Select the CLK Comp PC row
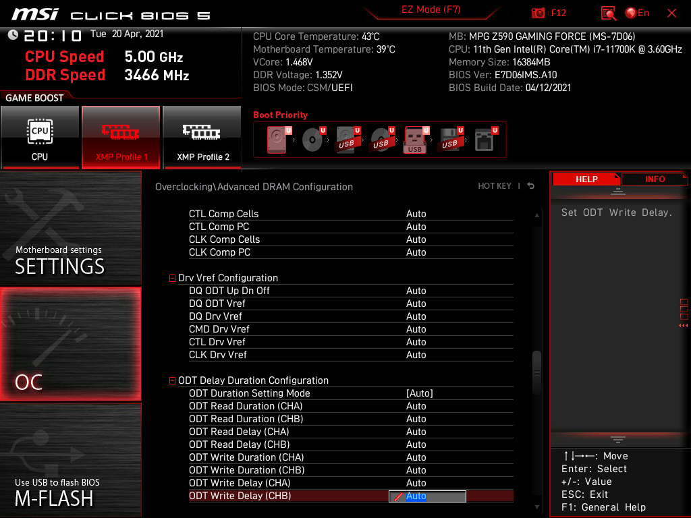This screenshot has width=691, height=518. pos(351,252)
